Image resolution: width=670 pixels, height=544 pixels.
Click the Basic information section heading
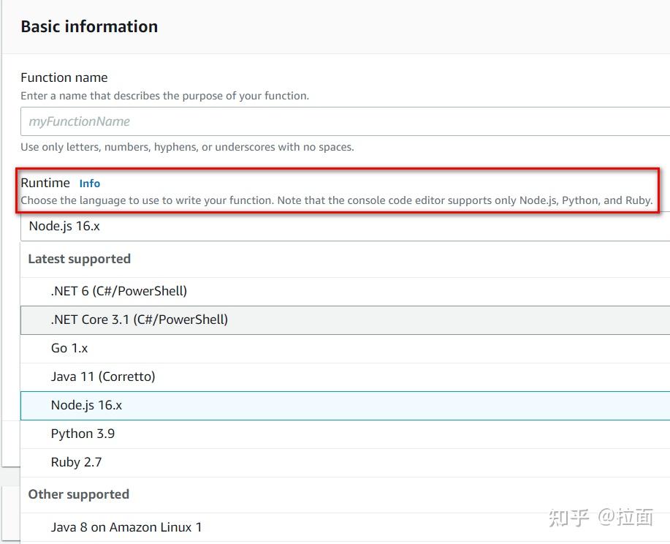click(x=88, y=26)
